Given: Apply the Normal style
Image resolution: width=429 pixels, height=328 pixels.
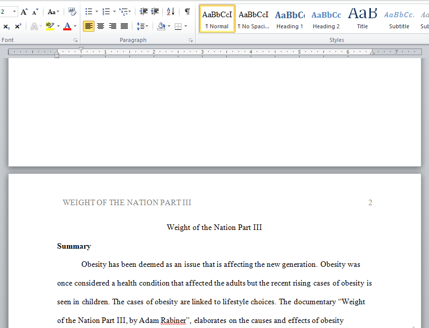Looking at the screenshot, I should coord(217,19).
